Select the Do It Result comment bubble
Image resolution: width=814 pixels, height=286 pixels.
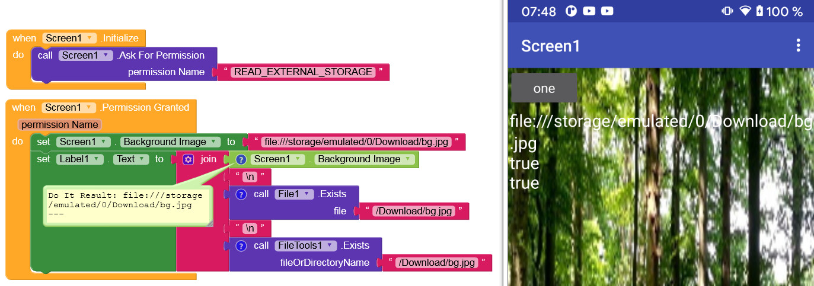pyautogui.click(x=127, y=205)
